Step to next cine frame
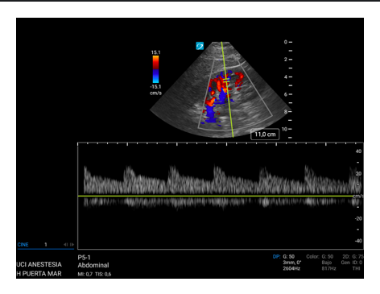Screen dimensions: 380x294 pyautogui.click(x=72, y=245)
